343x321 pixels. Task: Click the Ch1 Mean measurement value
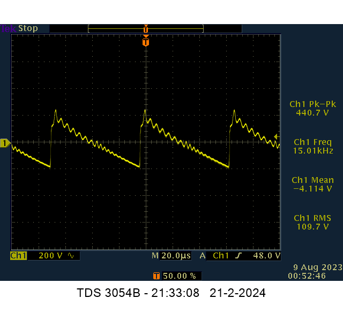click(312, 189)
